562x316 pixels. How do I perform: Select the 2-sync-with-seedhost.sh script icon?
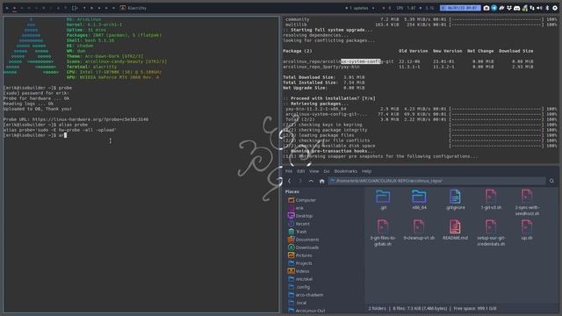click(x=527, y=197)
